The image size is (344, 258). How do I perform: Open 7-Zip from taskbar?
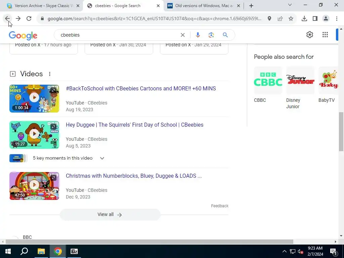(x=74, y=251)
